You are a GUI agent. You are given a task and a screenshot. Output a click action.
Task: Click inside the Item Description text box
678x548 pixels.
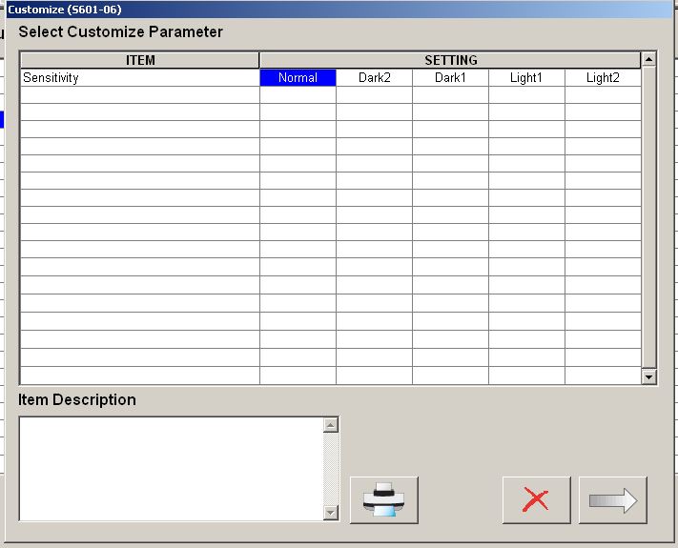pos(170,468)
